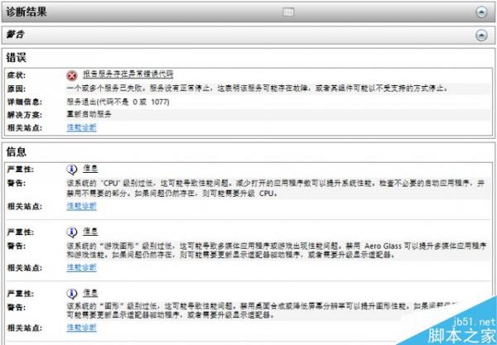Collapse the 诊断结果 section with its arrow
The height and width of the screenshot is (345, 497).
(481, 12)
